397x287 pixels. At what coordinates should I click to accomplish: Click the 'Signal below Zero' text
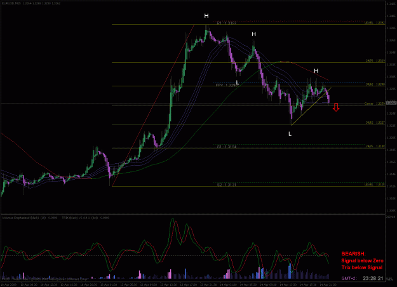pyautogui.click(x=362, y=261)
